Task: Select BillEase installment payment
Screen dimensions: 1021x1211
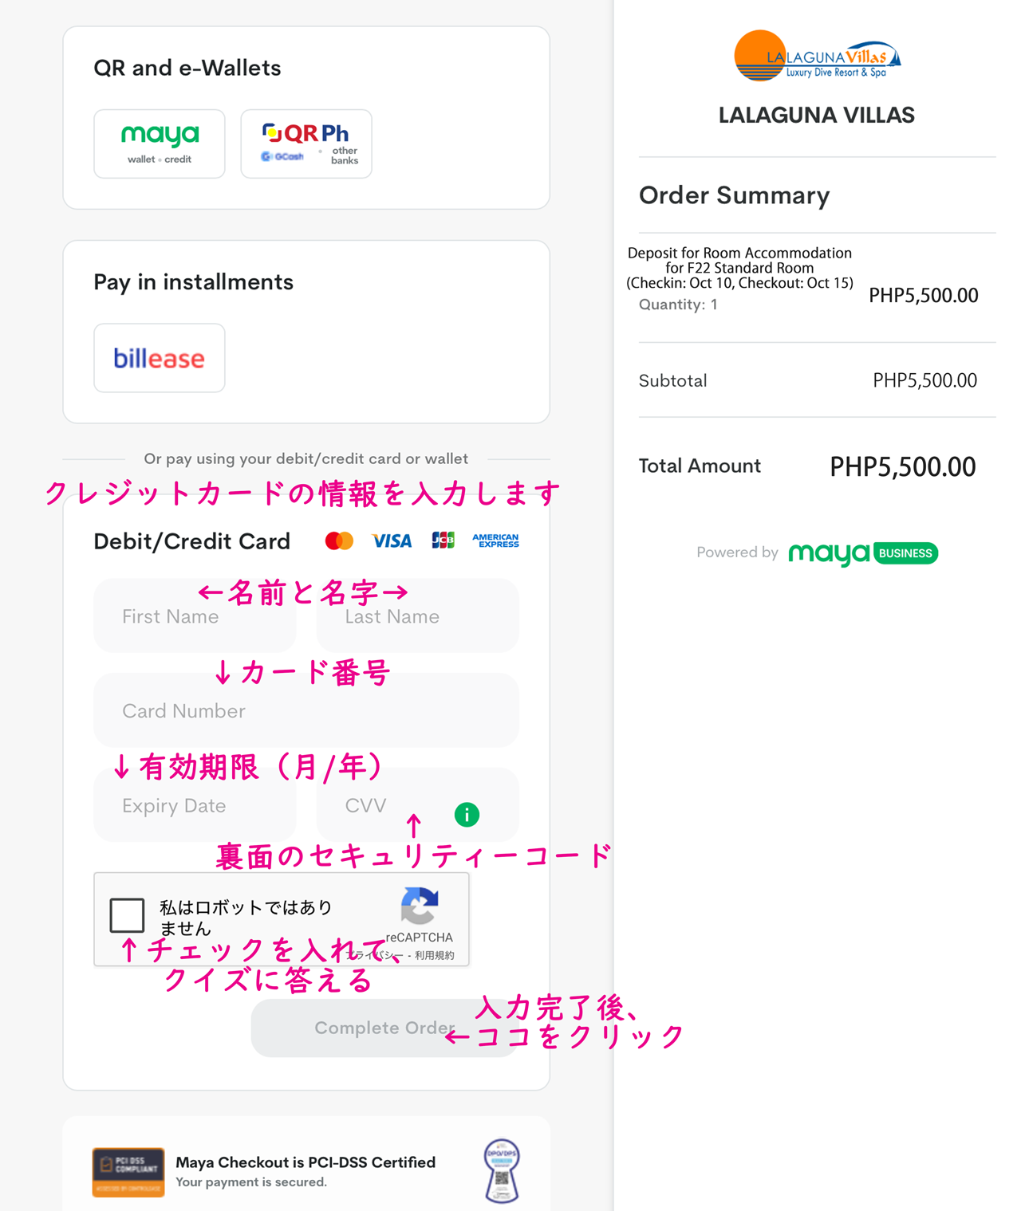Action: (160, 358)
